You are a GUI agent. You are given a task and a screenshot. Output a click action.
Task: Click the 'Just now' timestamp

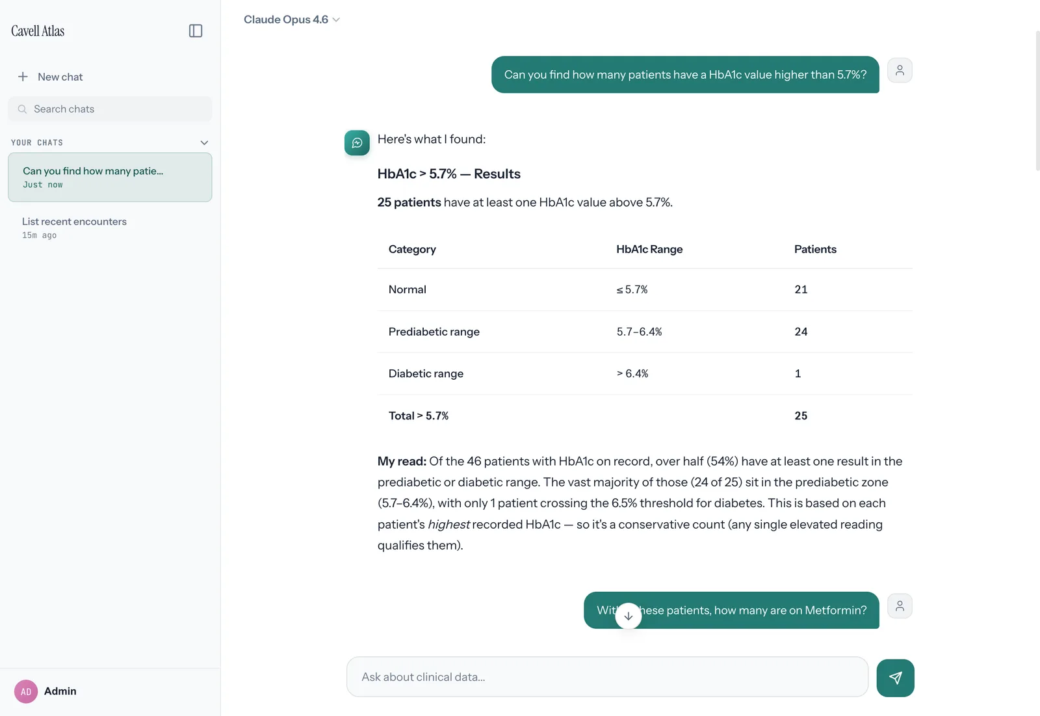(43, 185)
